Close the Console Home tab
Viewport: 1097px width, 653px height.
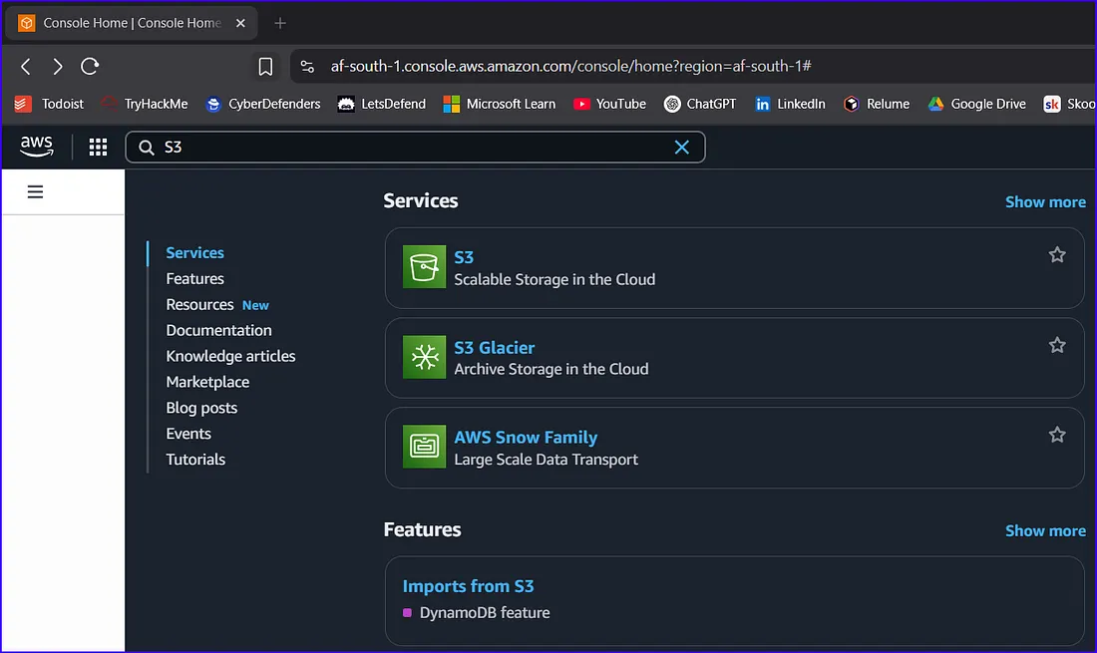pos(240,23)
